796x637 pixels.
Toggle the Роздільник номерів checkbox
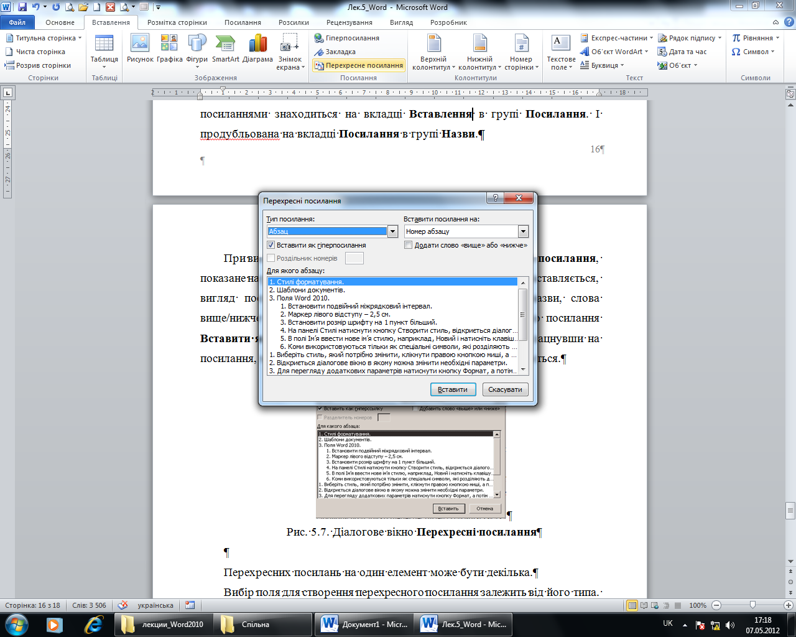click(x=271, y=258)
